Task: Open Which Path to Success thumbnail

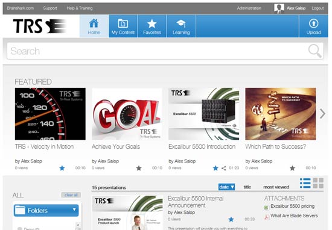Action: [x=281, y=114]
